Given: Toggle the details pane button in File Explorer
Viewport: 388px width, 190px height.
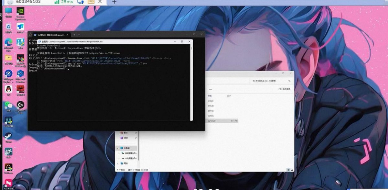Looking at the screenshot, I should point(285,89).
